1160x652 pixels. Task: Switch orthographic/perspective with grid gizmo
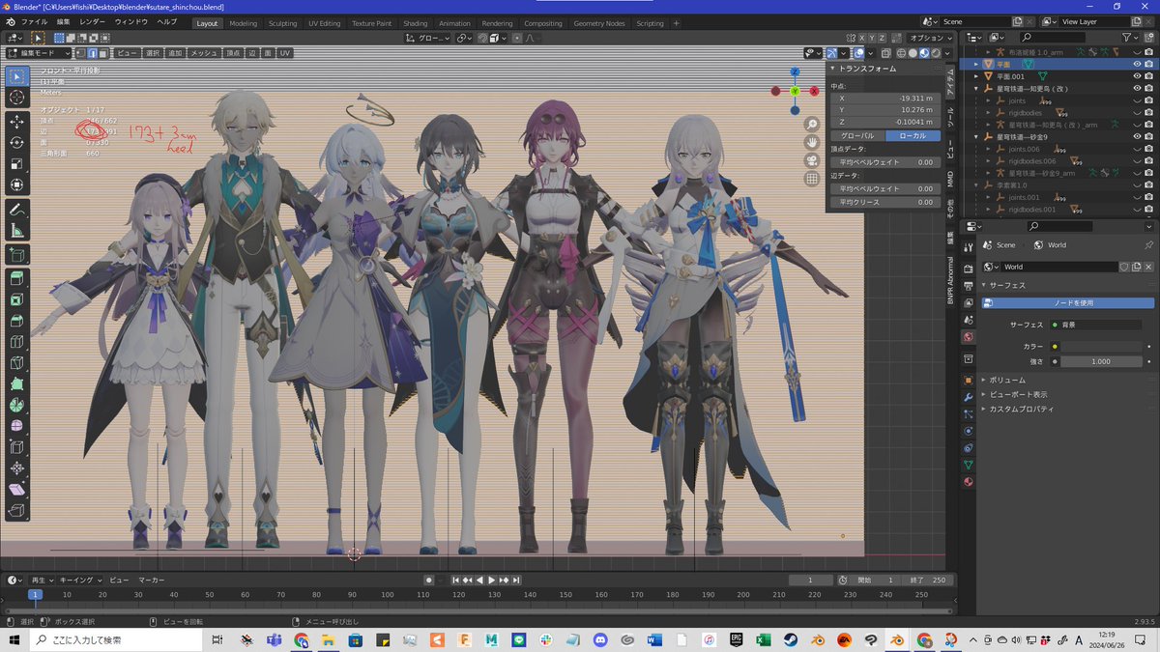tap(812, 179)
